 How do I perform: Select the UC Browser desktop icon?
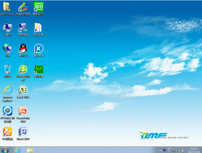(x=7, y=132)
